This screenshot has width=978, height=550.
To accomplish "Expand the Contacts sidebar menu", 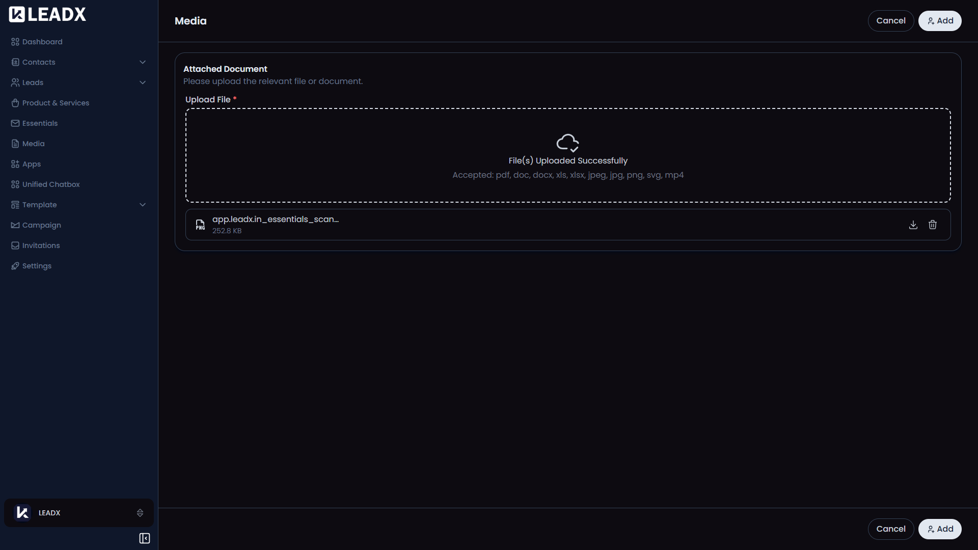I will [143, 62].
